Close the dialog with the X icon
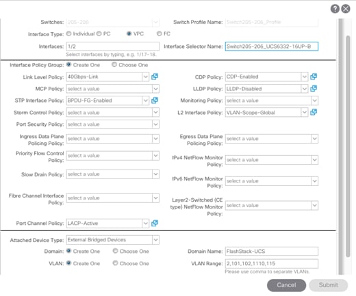This screenshot has width=356, height=296. pos(346,9)
